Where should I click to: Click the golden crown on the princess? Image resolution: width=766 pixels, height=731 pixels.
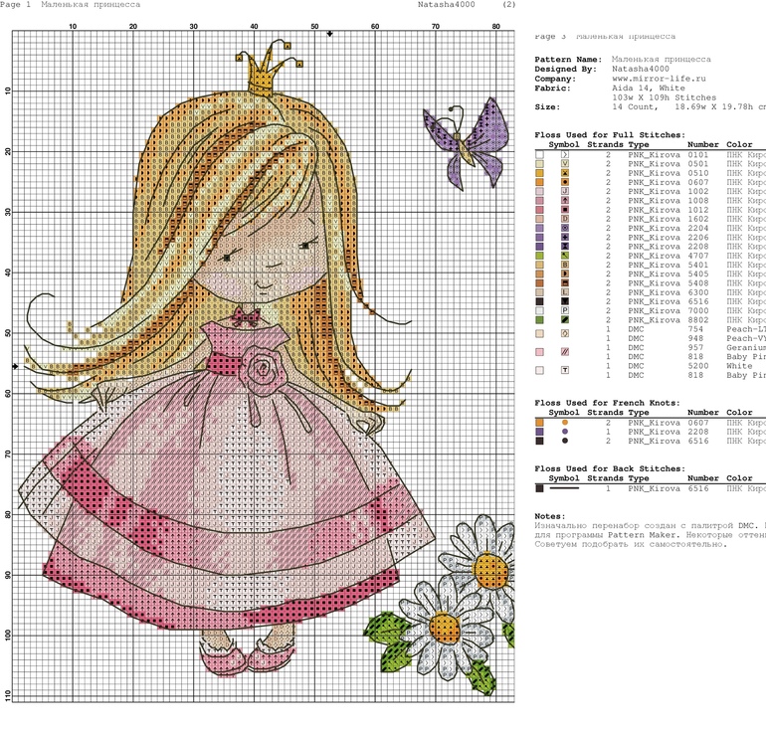[x=263, y=73]
